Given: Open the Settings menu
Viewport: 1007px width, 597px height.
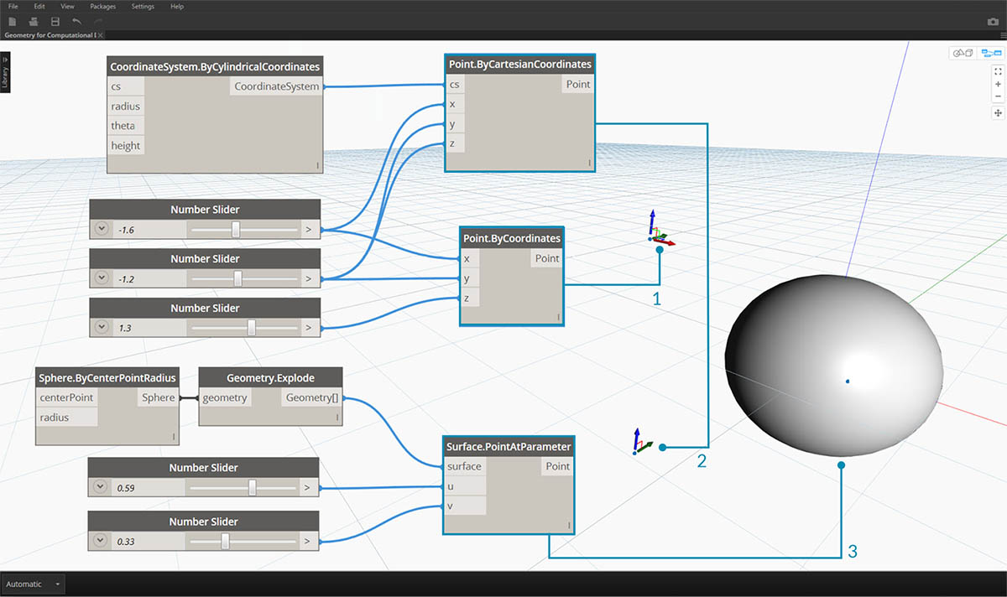Looking at the screenshot, I should [143, 7].
